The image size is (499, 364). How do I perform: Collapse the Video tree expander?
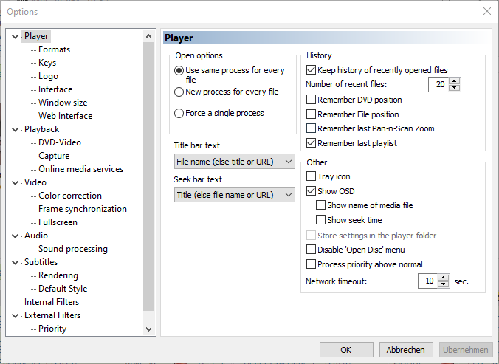point(16,182)
